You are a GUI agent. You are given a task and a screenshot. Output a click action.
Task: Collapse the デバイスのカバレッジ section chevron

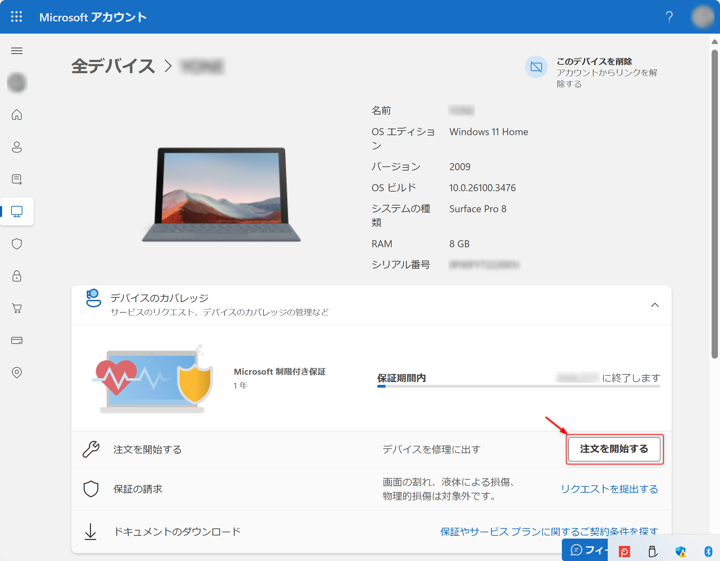coord(655,305)
